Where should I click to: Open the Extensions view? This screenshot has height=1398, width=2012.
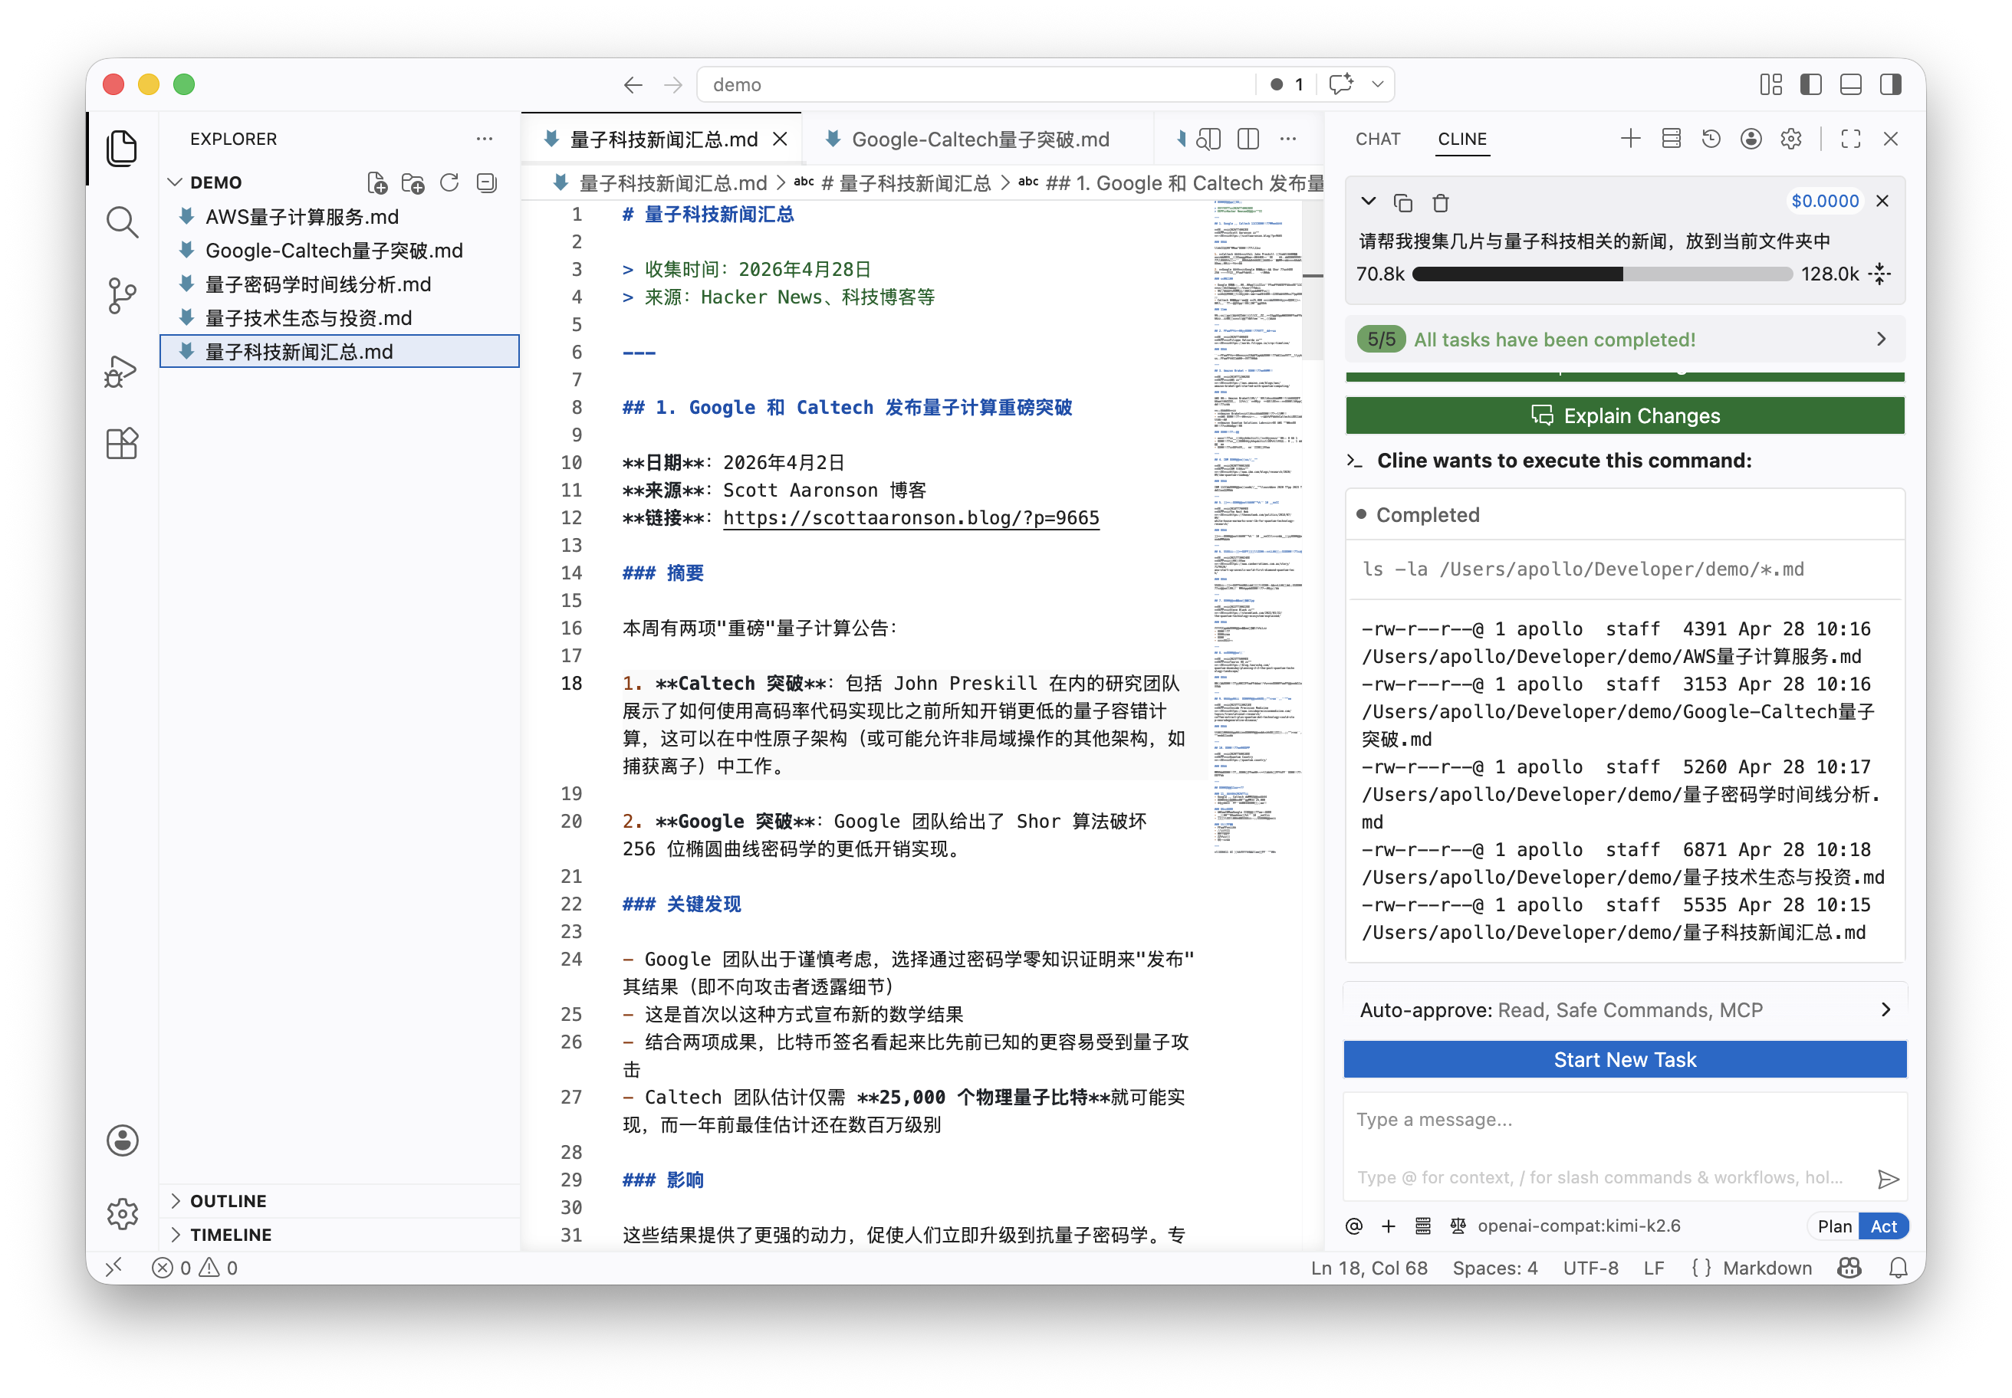(122, 444)
